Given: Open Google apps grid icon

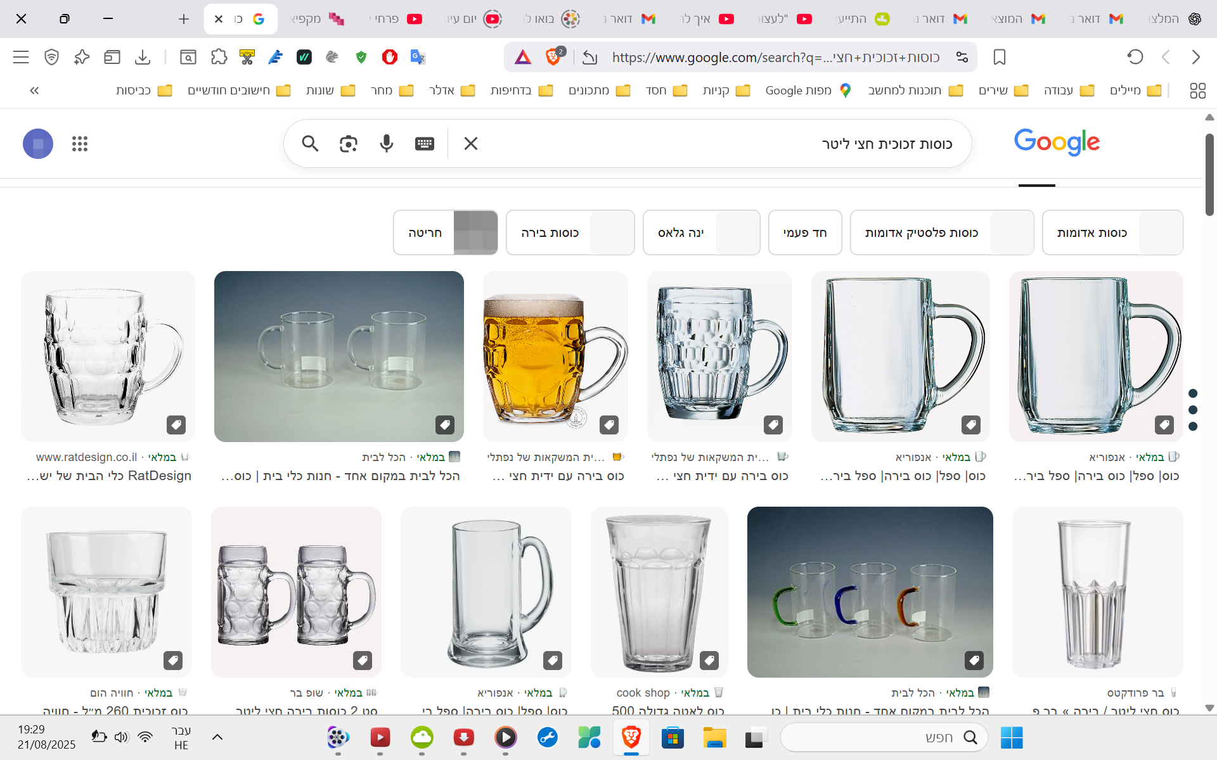Looking at the screenshot, I should click(x=80, y=144).
